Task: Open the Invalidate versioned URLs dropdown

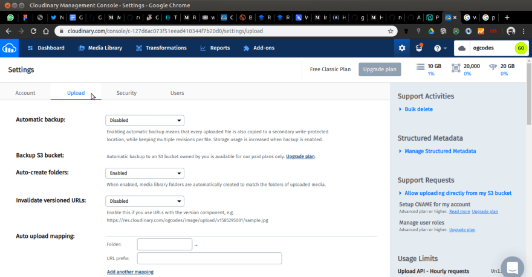Action: [145, 201]
